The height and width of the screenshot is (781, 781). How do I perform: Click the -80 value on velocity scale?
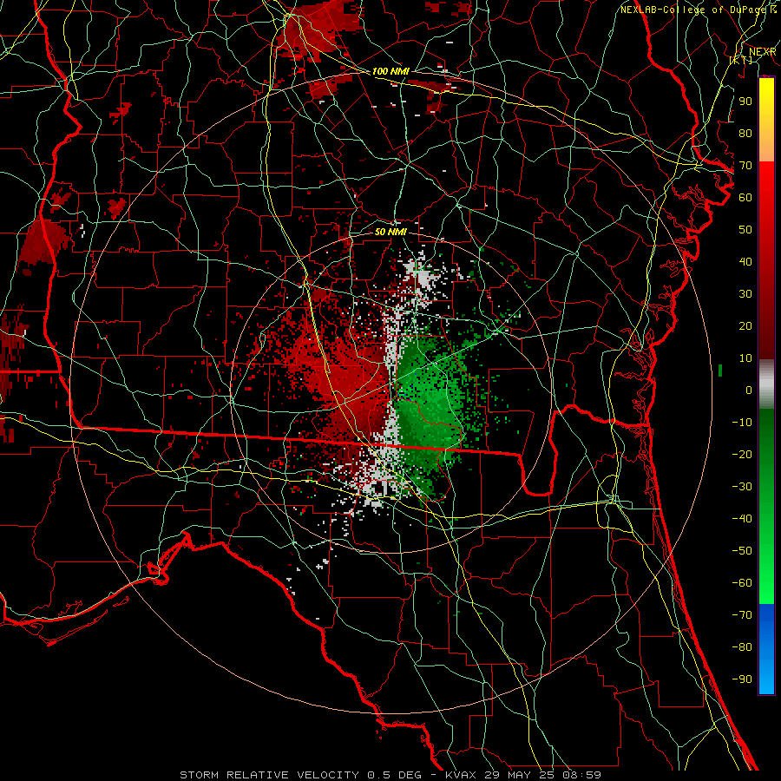pos(742,647)
